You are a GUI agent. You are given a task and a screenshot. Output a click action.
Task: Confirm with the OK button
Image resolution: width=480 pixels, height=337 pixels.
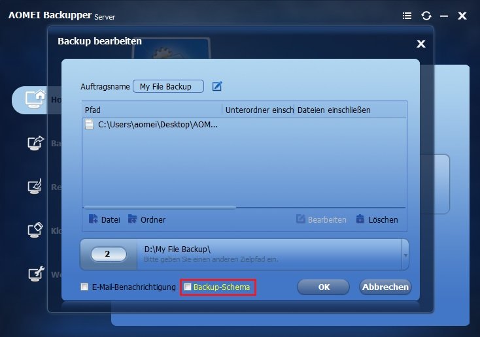click(x=323, y=287)
